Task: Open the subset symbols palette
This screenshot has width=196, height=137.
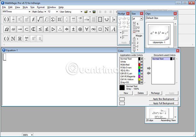Action: (27, 29)
